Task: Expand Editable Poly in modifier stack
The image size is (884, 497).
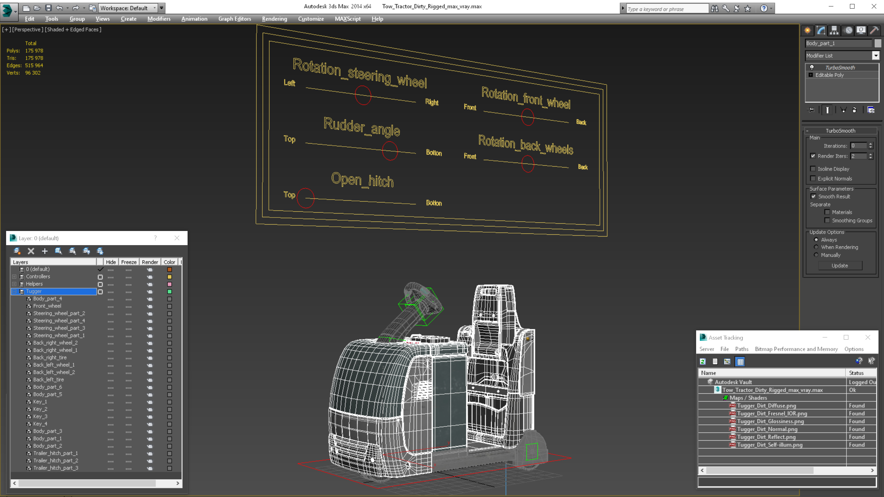Action: [x=811, y=75]
